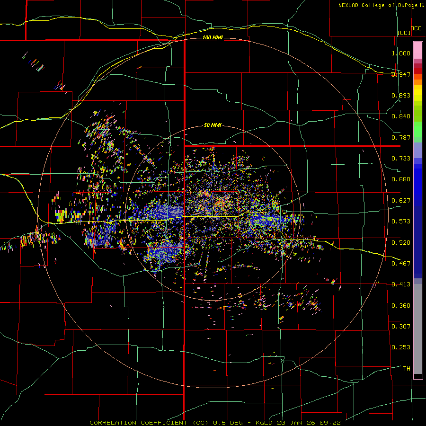This screenshot has width=426, height=426.
Task: Click the 0.573 scale value
Action: pos(401,222)
